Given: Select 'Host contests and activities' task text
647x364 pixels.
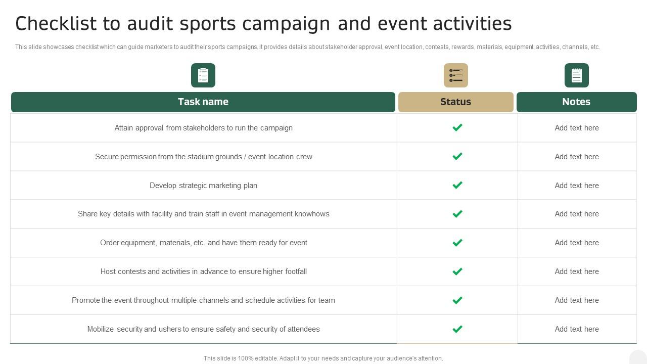Looking at the screenshot, I should click(204, 271).
